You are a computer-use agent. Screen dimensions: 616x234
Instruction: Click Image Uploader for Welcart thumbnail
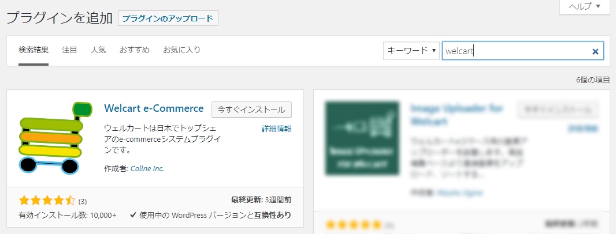[x=362, y=138]
